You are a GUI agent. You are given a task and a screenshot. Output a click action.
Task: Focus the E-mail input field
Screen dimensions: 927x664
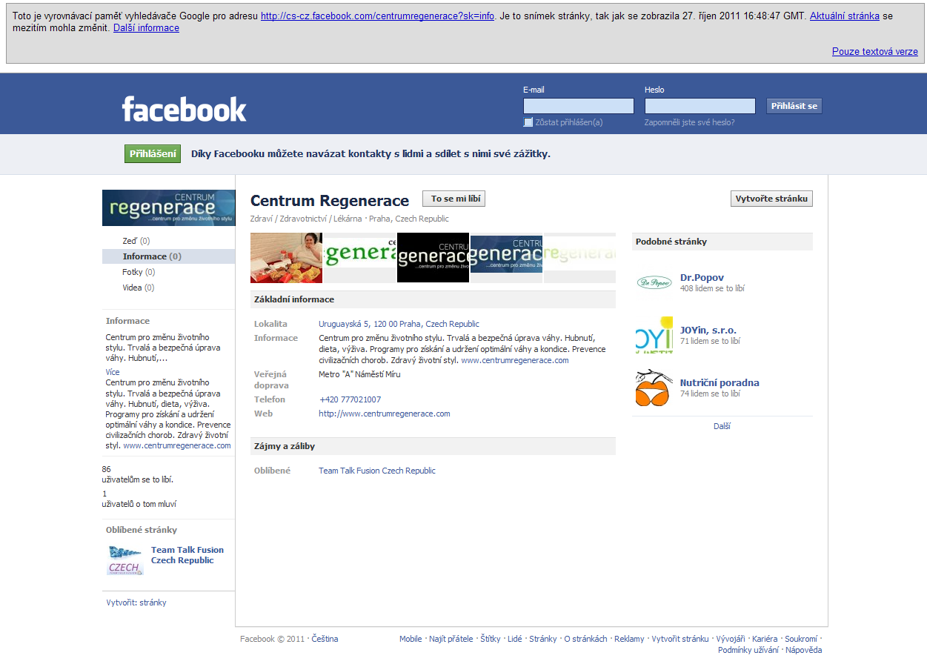pyautogui.click(x=579, y=106)
